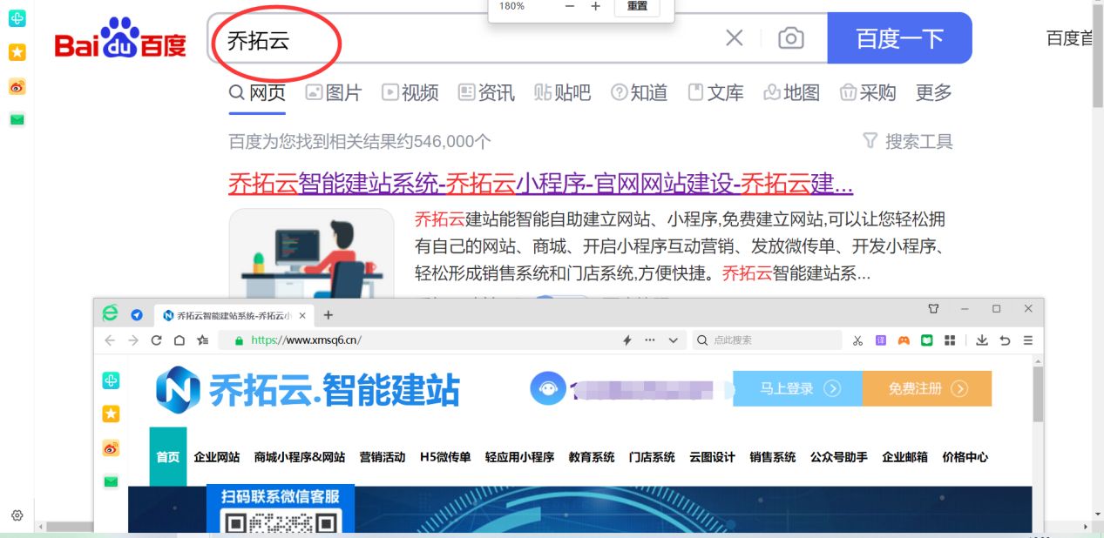Toggle the favorites star in left sidebar

(x=17, y=52)
